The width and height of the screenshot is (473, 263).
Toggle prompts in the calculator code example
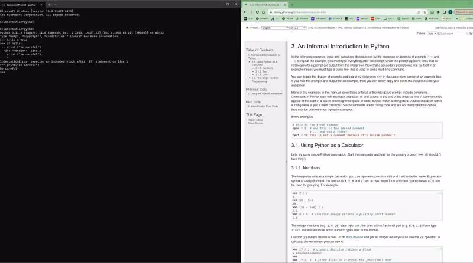coord(440,193)
